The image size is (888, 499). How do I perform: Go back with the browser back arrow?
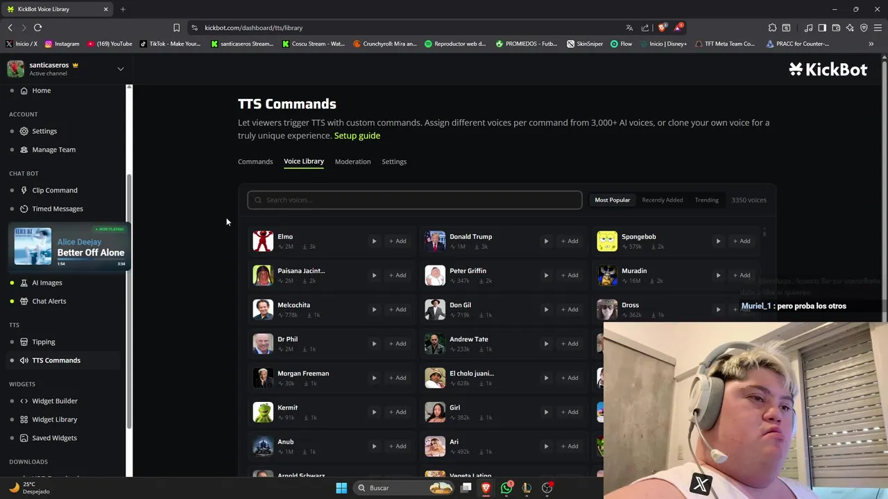[x=10, y=28]
